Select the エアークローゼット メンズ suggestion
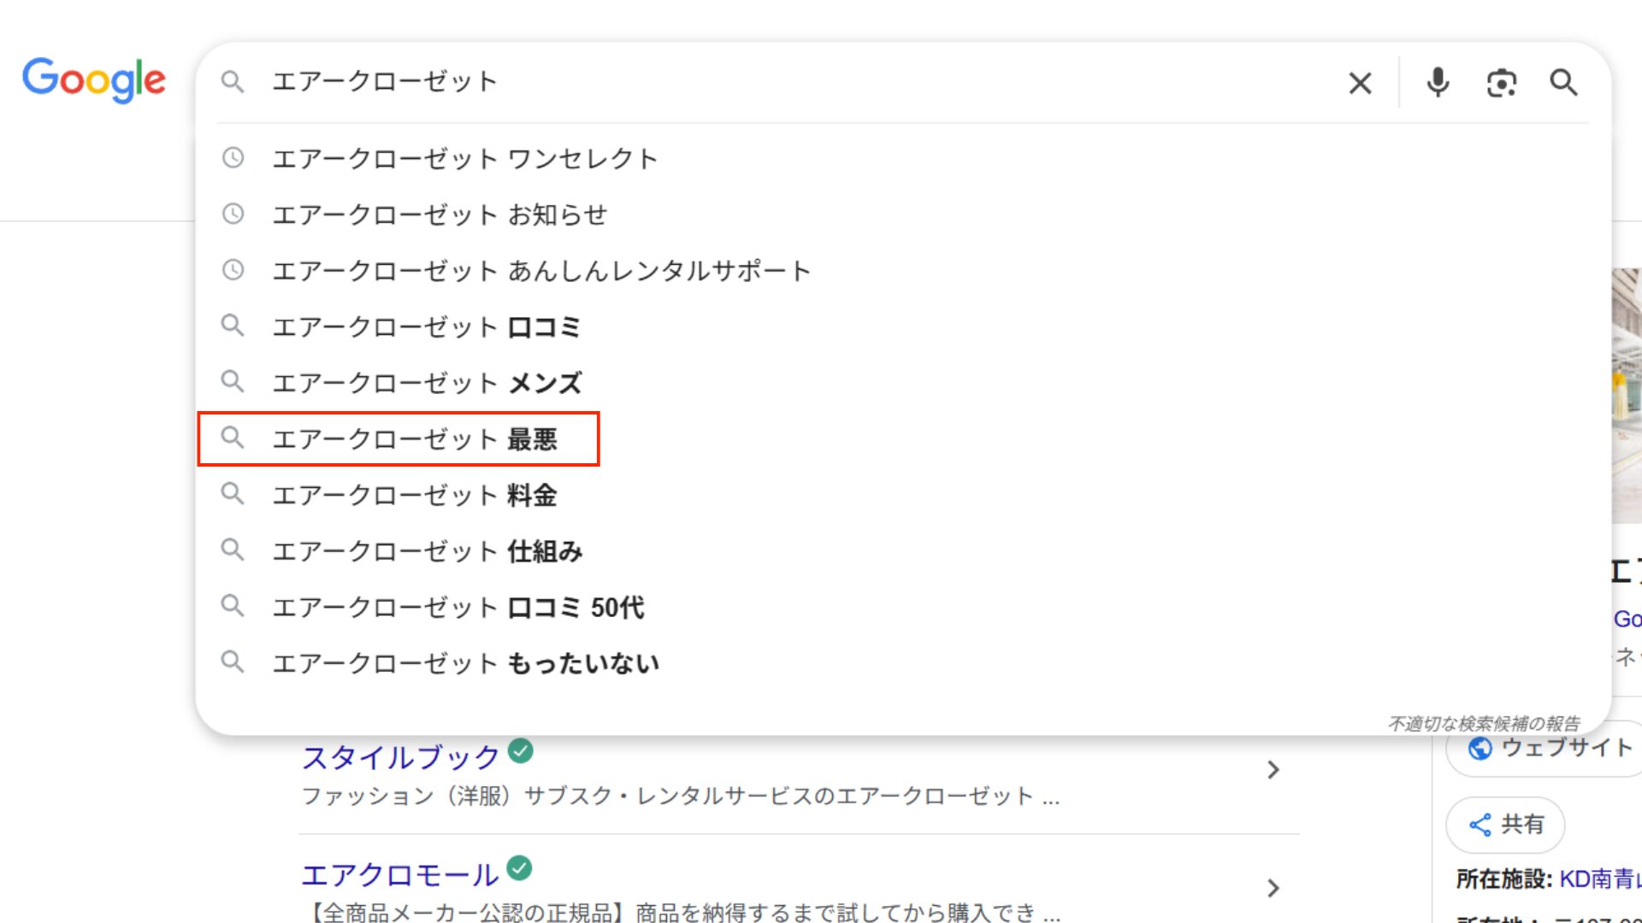The image size is (1642, 923). tap(427, 382)
